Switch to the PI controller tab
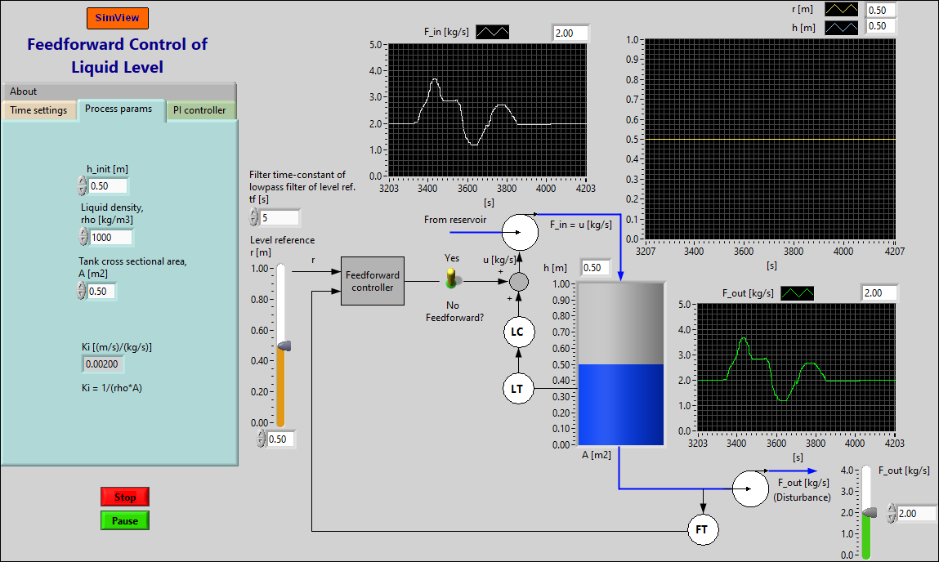Screen dimensions: 939x562 point(201,108)
